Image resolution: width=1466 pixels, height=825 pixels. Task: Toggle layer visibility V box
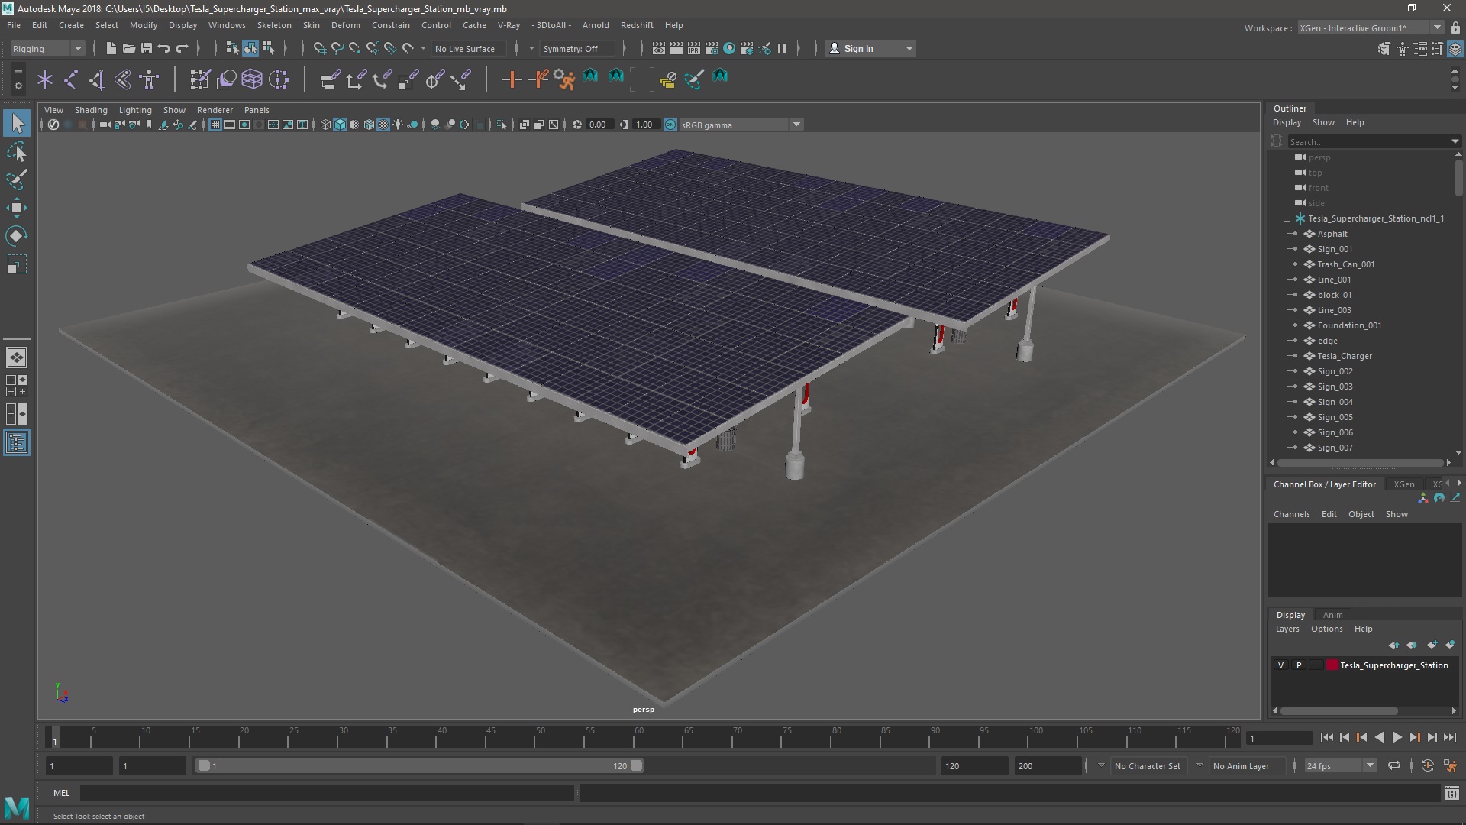(x=1281, y=665)
